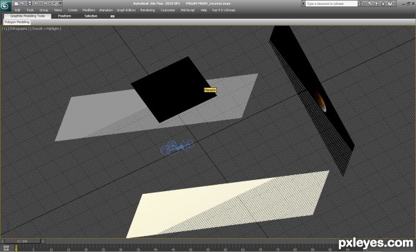Image resolution: width=416 pixels, height=252 pixels.
Task: Toggle the ribbon minimize button next to Selection
Action: (112, 16)
